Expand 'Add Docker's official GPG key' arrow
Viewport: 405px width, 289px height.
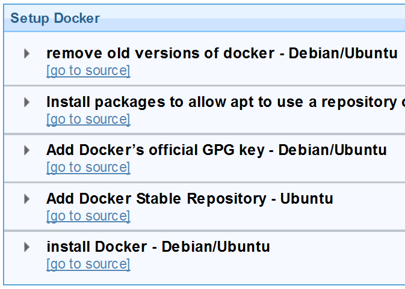(x=26, y=150)
